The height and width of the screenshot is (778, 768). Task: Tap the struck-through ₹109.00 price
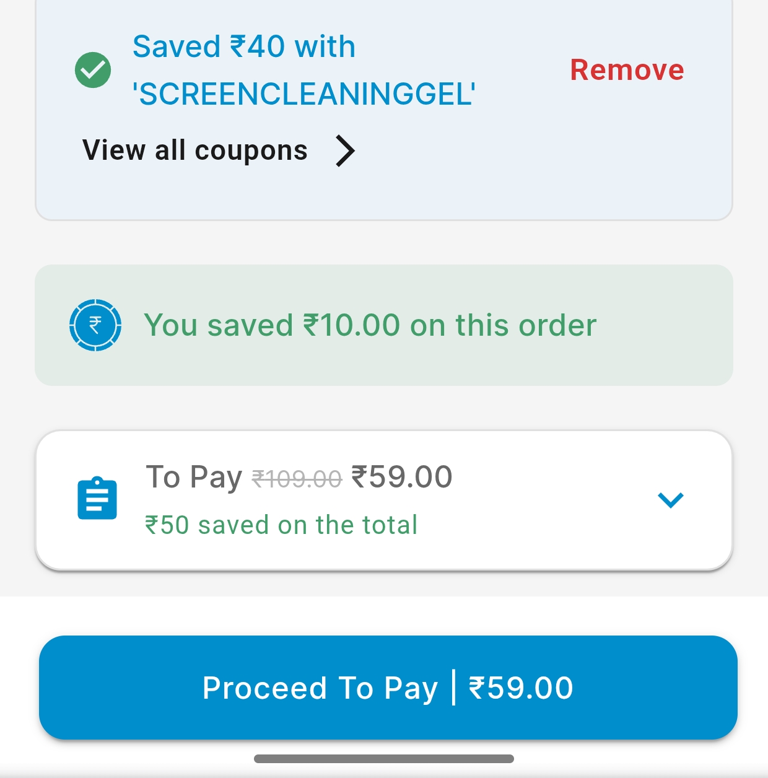[296, 479]
